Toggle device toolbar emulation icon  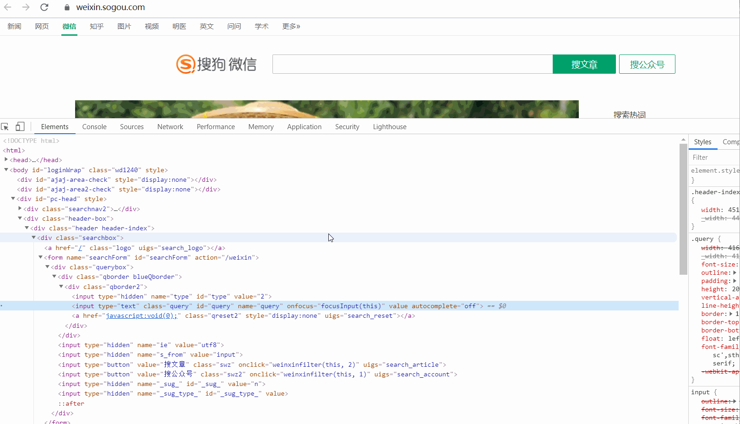click(x=20, y=126)
